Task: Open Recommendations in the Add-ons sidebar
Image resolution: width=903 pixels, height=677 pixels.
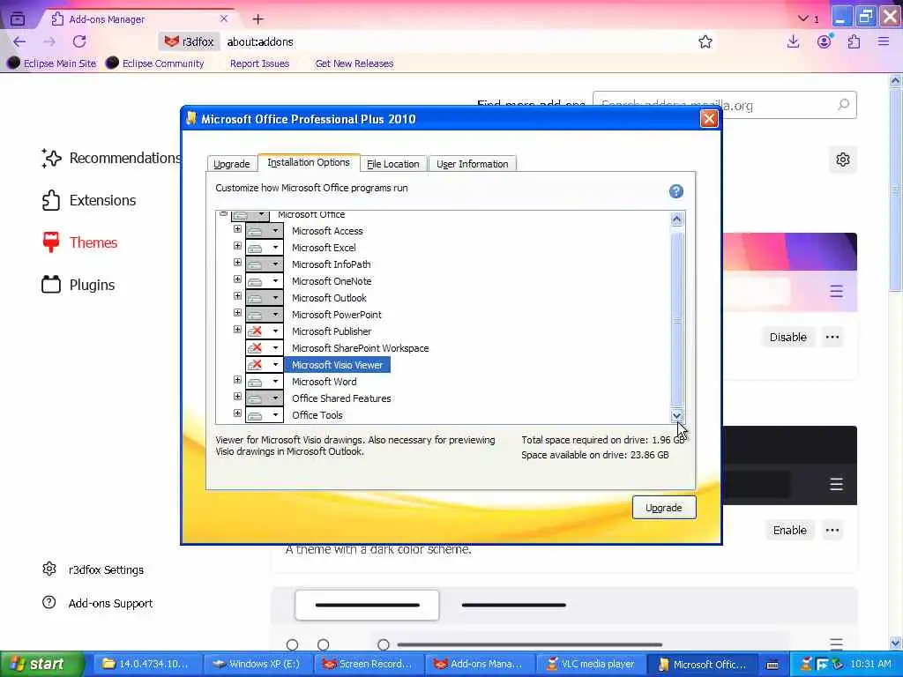Action: 112,158
